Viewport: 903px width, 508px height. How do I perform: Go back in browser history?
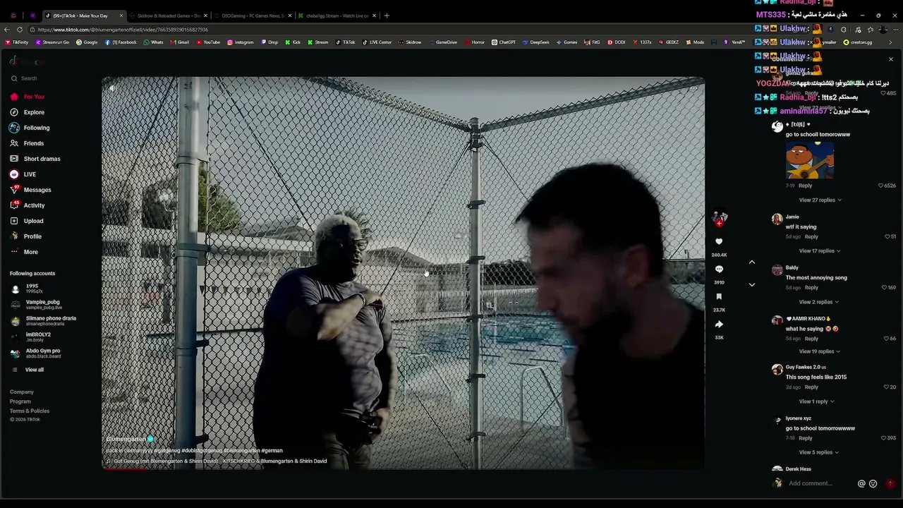pyautogui.click(x=6, y=30)
